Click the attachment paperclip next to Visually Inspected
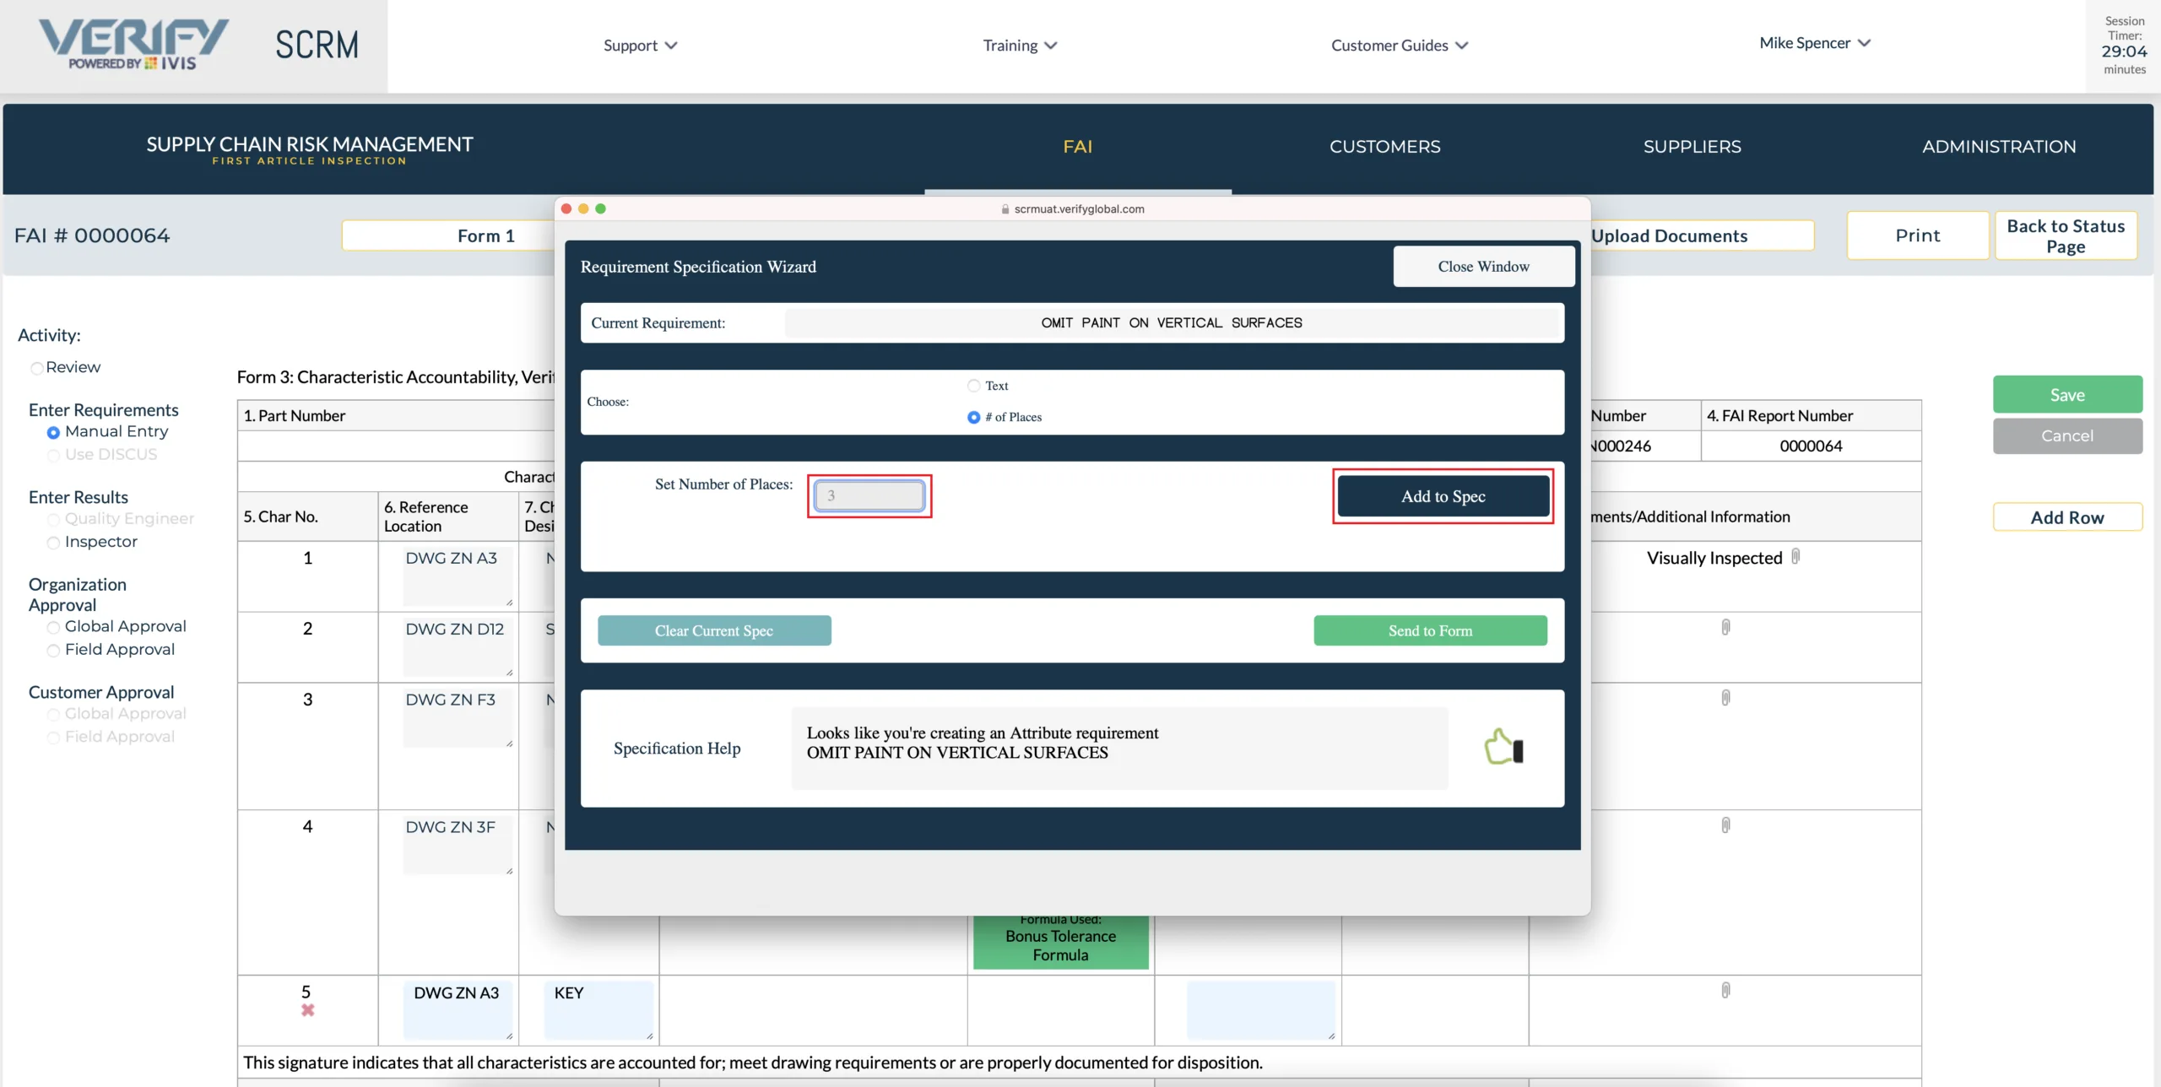The height and width of the screenshot is (1087, 2161). click(1795, 557)
